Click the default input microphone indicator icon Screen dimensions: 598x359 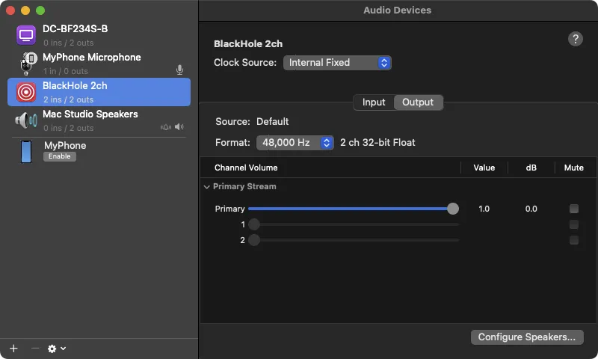tap(179, 70)
